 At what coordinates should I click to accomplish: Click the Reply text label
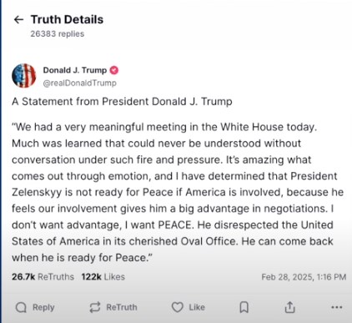(43, 307)
